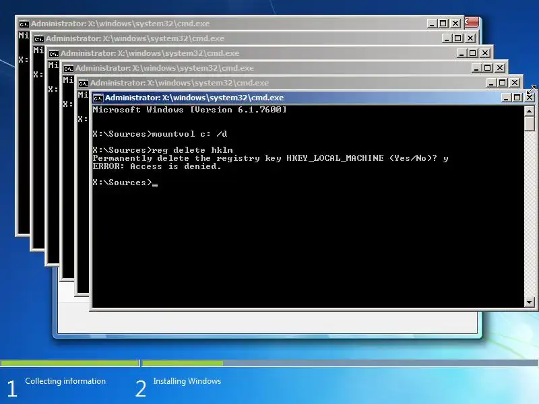The width and height of the screenshot is (539, 404).
Task: Close the active cmd.exe window
Action: click(530, 98)
